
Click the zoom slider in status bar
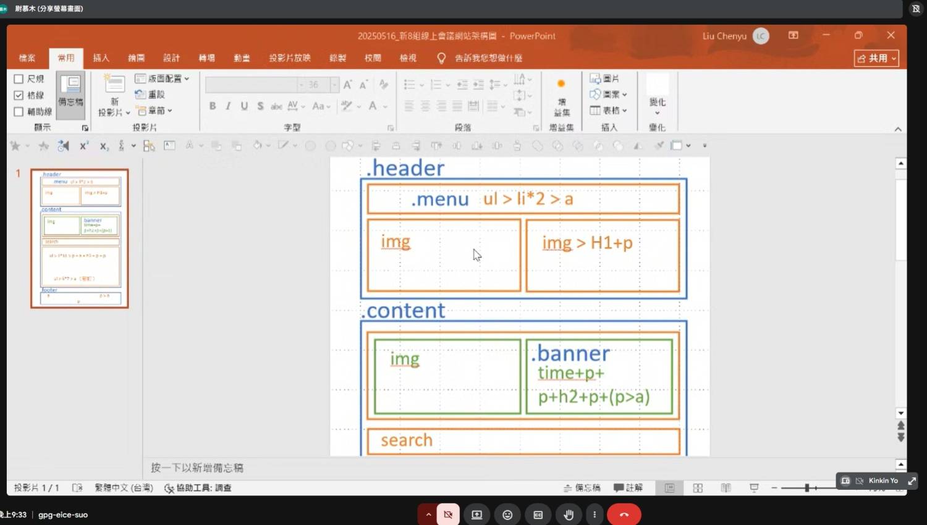(x=807, y=488)
